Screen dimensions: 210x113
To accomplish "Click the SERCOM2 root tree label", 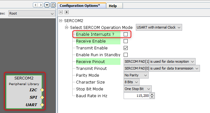I will [x=74, y=21].
